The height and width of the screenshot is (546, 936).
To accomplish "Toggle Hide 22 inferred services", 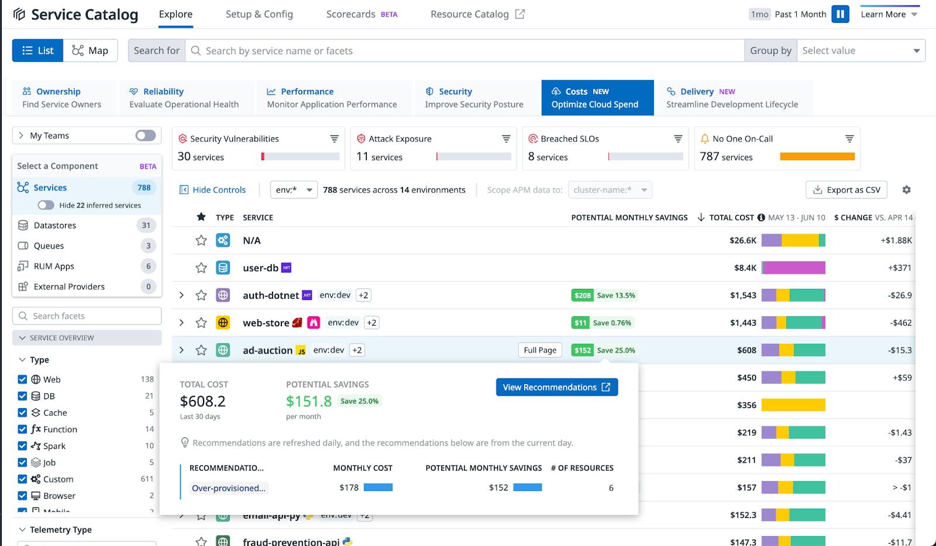I will tap(46, 205).
